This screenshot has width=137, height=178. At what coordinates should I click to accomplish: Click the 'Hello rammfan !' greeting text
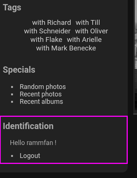33,143
